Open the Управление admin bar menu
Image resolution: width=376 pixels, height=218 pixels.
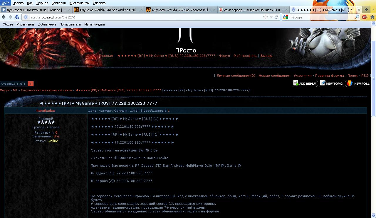pyautogui.click(x=26, y=24)
